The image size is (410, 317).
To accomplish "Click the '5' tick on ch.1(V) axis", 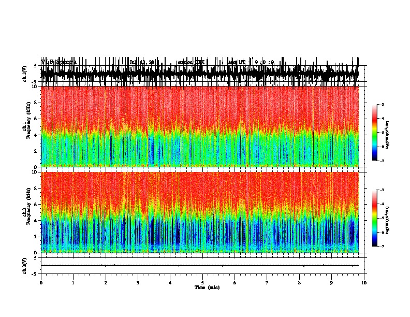I will [x=35, y=66].
